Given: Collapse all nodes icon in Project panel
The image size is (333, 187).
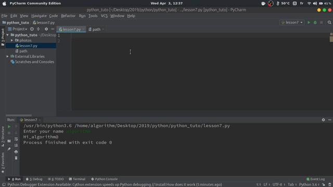Looking at the screenshot, I should (x=39, y=29).
